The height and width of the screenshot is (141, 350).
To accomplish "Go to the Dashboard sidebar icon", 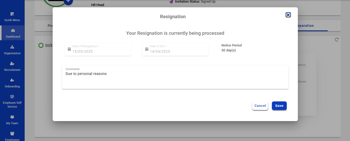I will (x=13, y=31).
